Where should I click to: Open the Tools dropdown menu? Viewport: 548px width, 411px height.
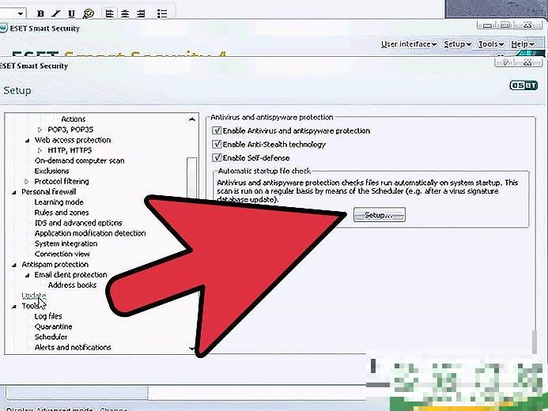click(x=489, y=45)
